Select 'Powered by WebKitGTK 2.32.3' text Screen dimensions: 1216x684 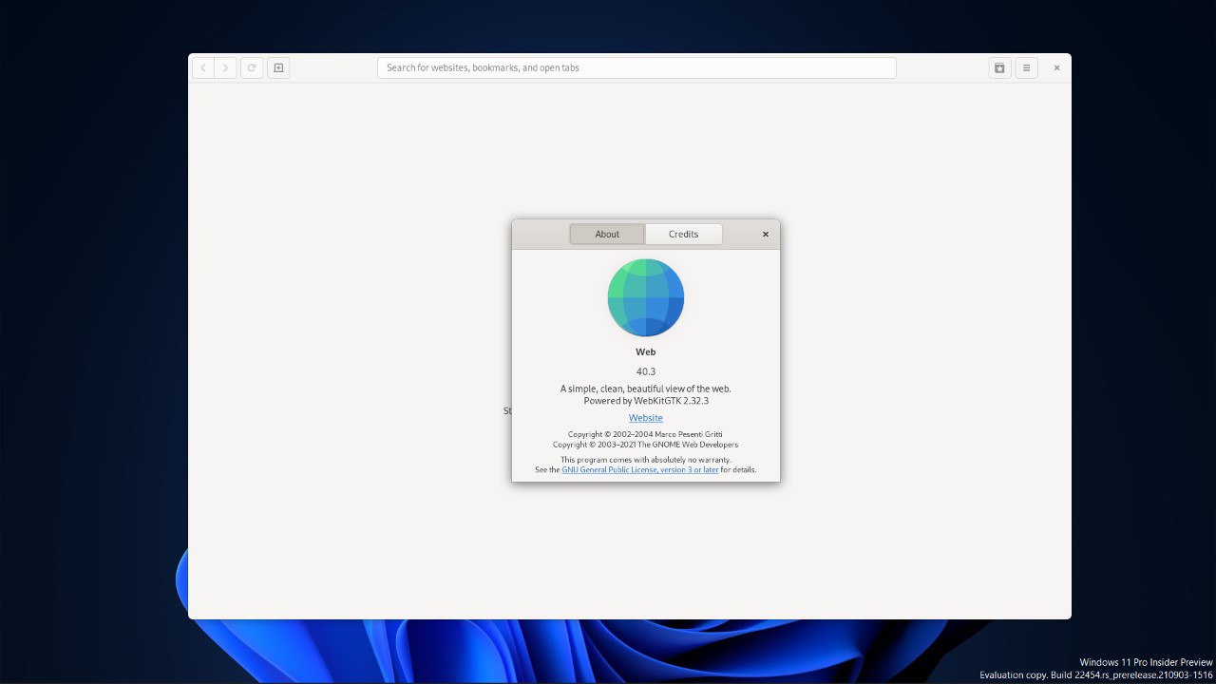[x=646, y=401]
